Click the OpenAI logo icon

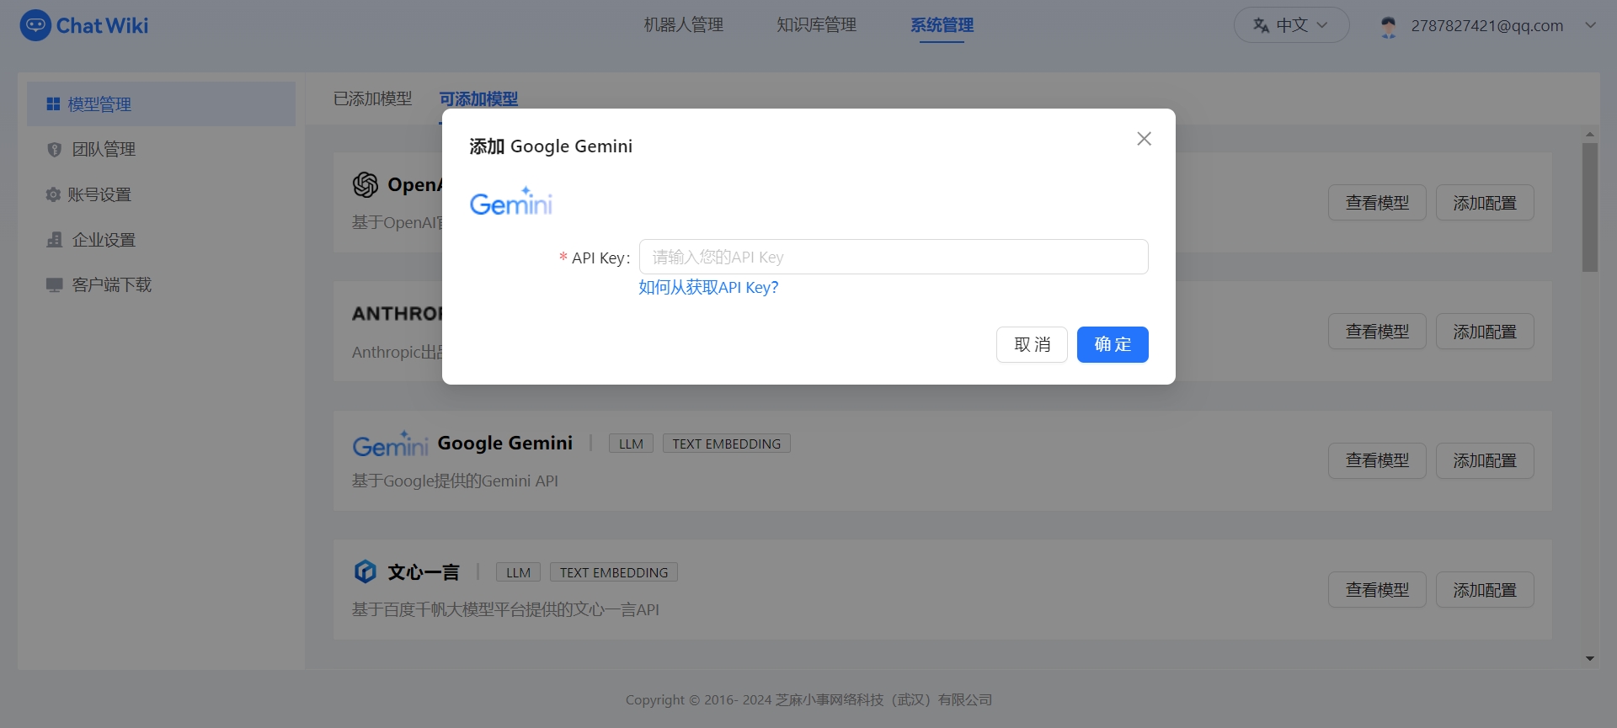coord(366,184)
